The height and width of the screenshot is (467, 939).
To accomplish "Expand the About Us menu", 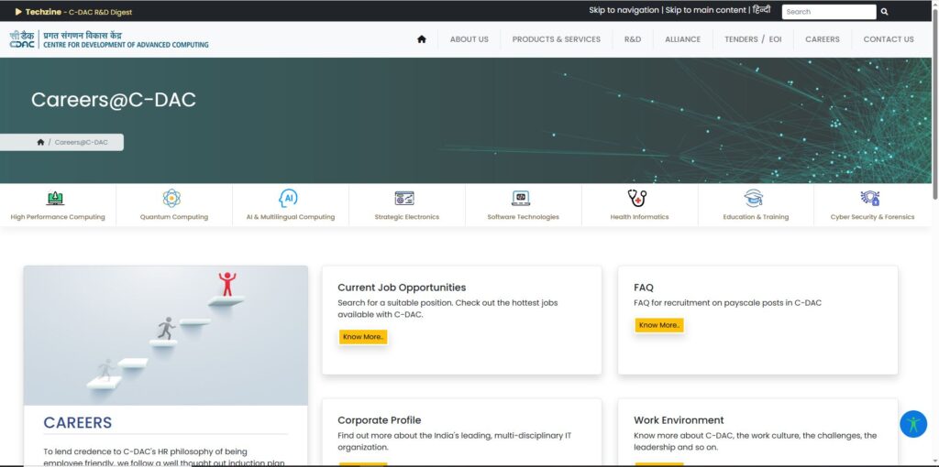I will point(469,39).
